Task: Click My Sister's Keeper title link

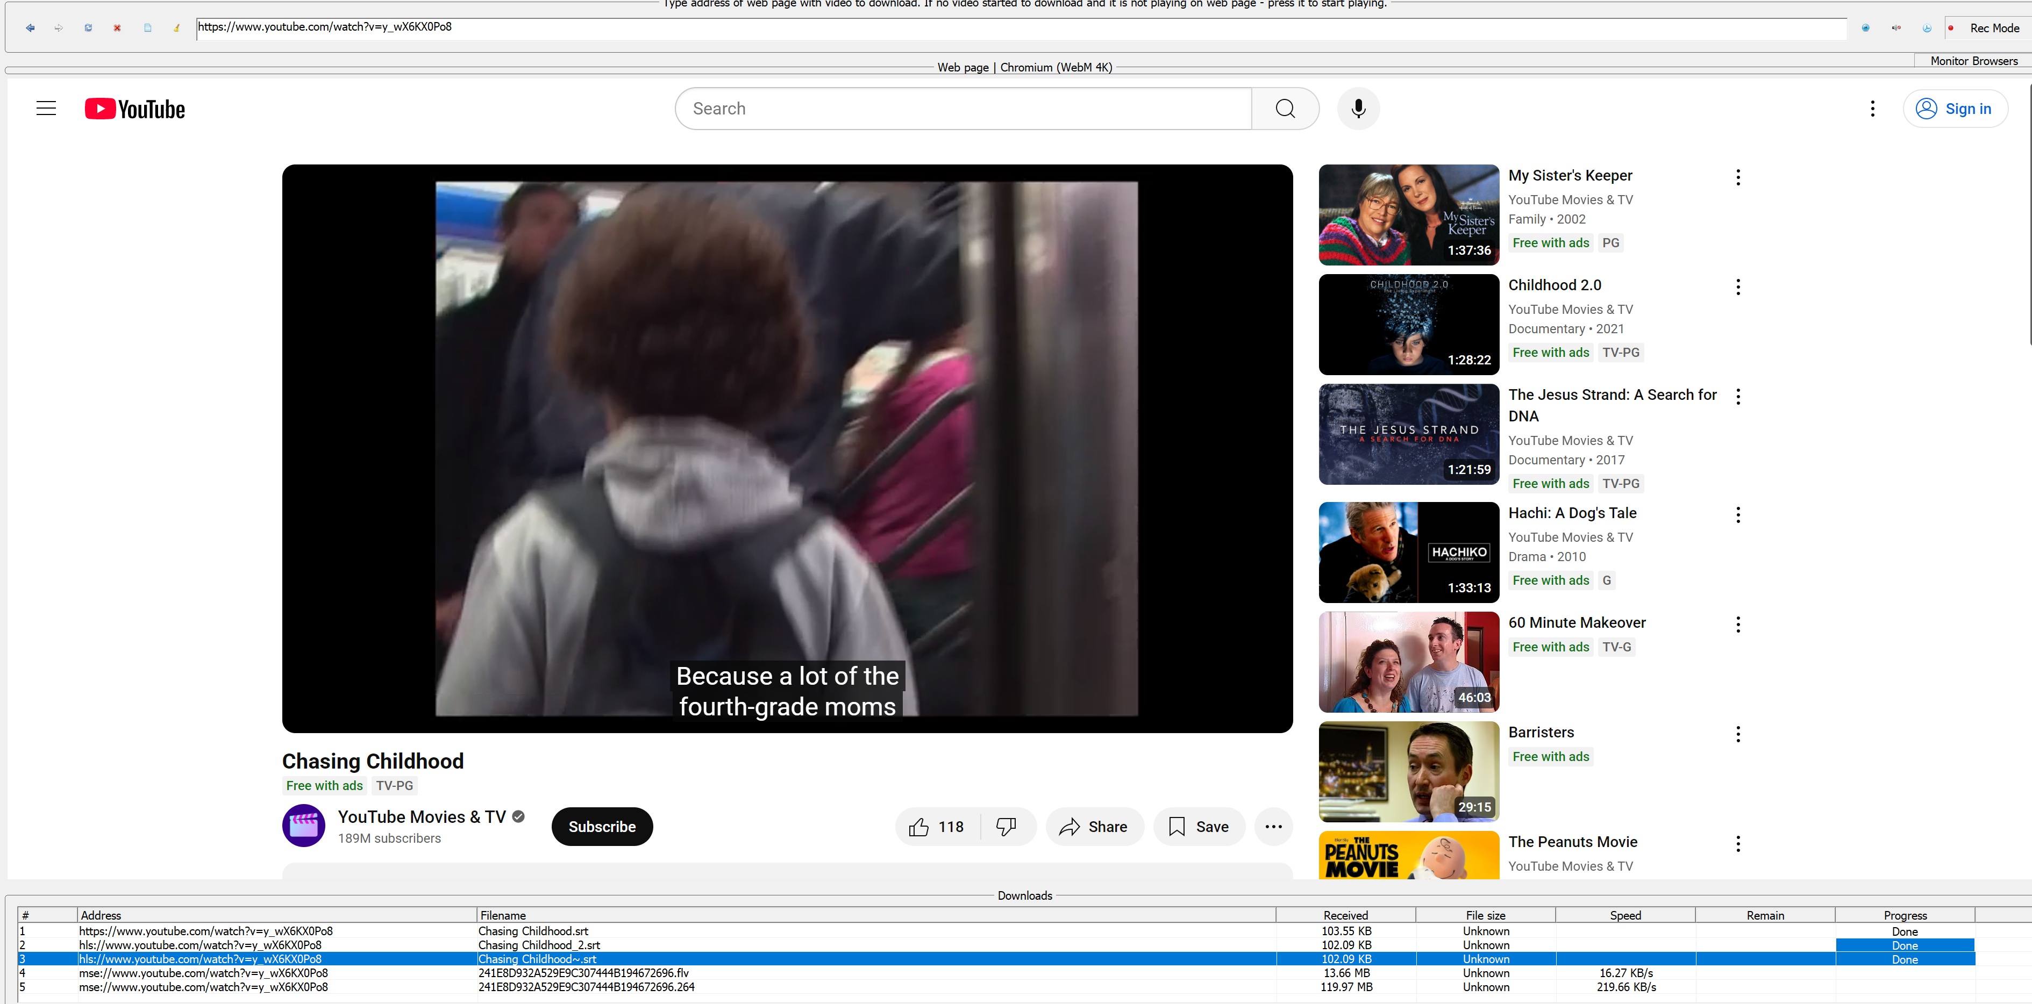Action: tap(1570, 175)
